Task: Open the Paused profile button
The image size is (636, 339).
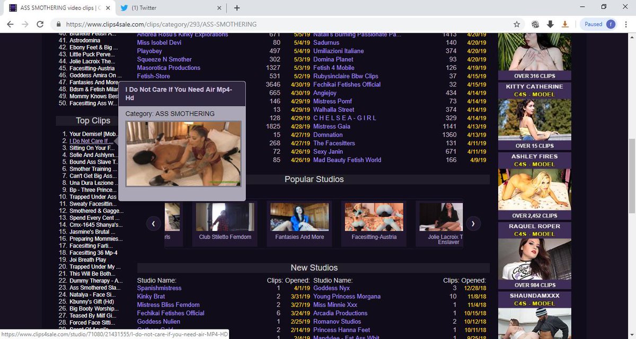Action: (x=599, y=24)
